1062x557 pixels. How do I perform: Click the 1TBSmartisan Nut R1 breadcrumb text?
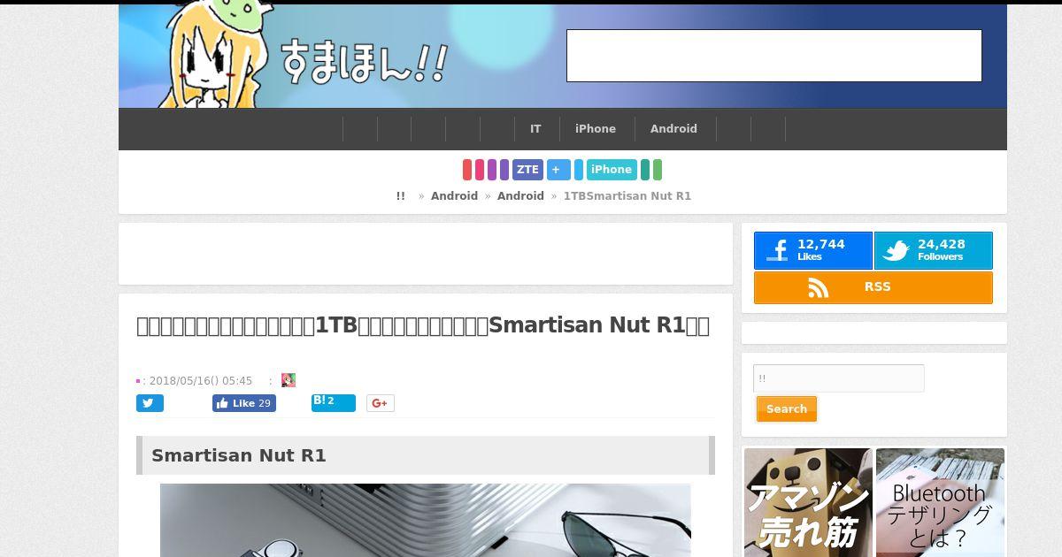click(627, 196)
